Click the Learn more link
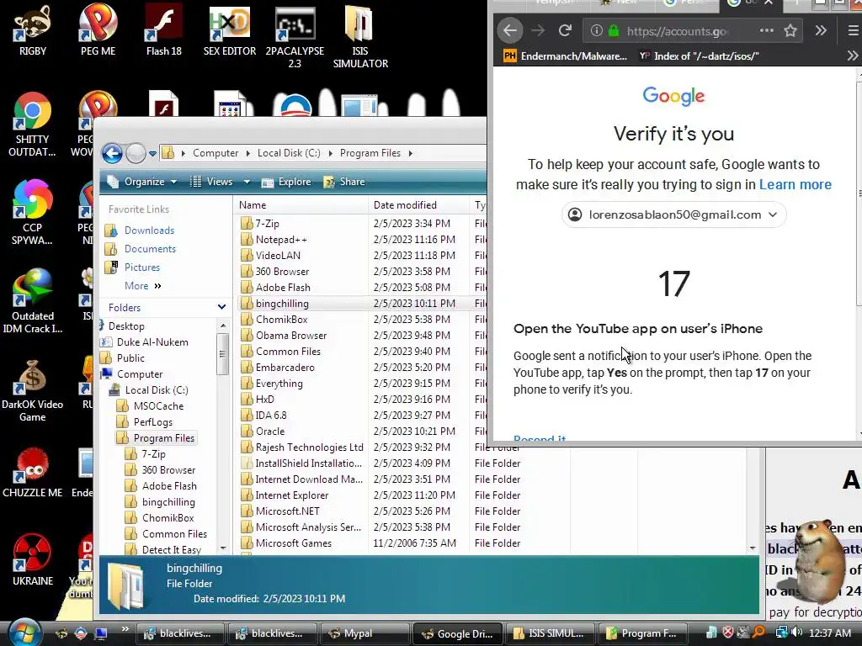The height and width of the screenshot is (646, 862). pos(795,184)
